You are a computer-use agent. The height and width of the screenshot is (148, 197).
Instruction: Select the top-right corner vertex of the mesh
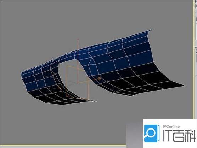click(153, 29)
